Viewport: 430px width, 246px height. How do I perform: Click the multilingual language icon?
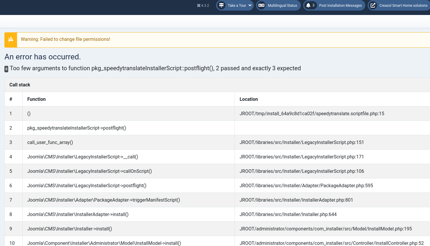[261, 5]
